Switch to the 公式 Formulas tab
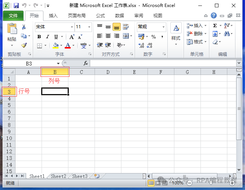This screenshot has height=190, width=245. click(100, 15)
